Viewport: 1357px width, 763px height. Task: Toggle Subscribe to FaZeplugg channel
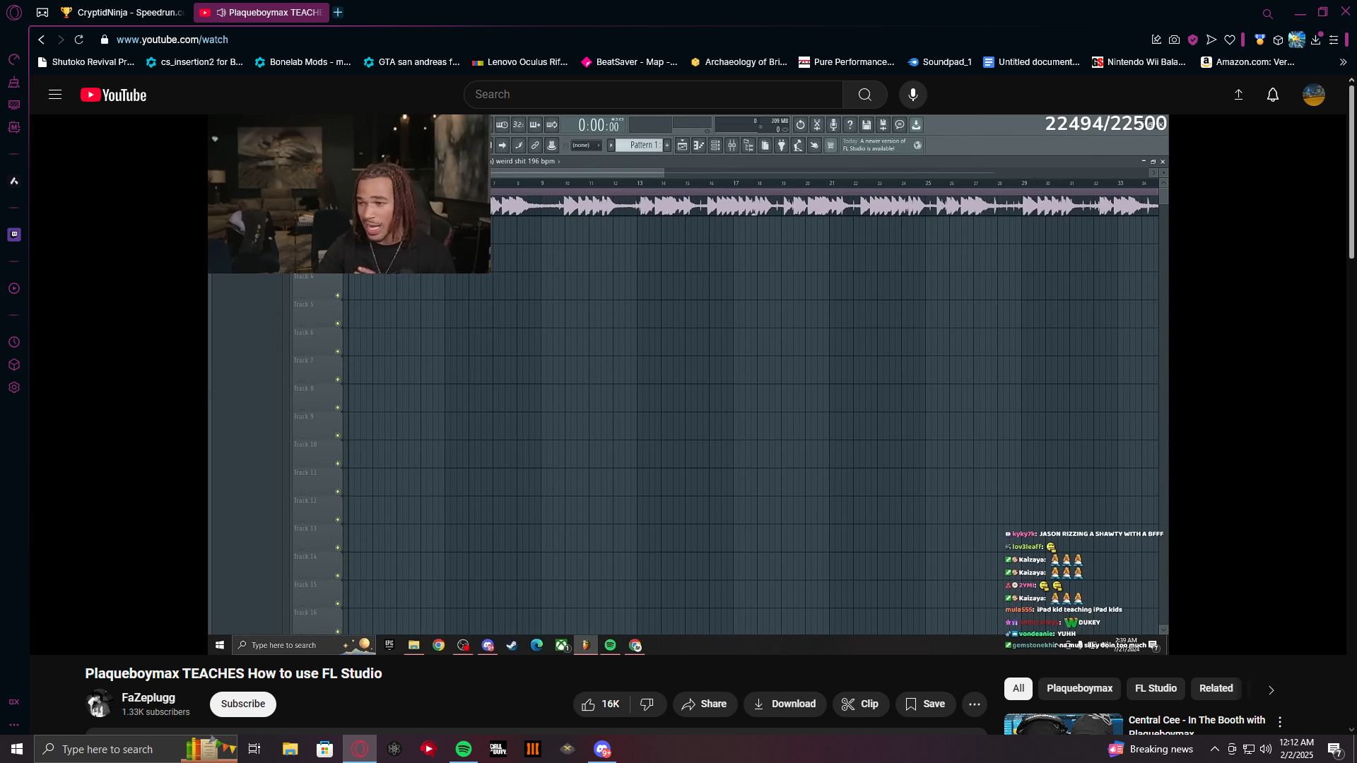(x=242, y=704)
